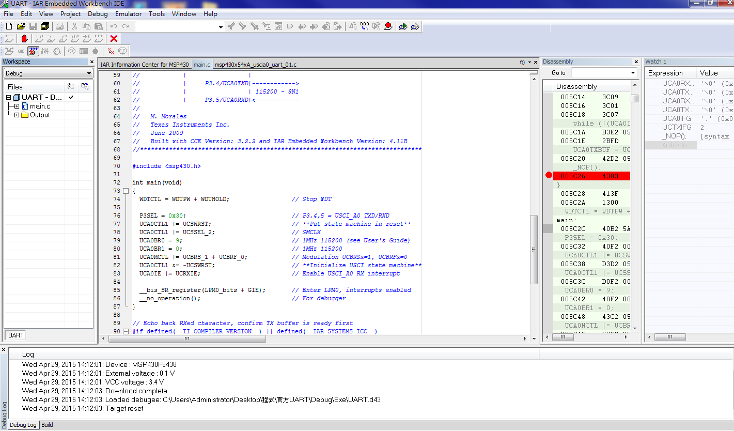This screenshot has height=431, width=734.
Task: Expand the main.c tree node
Action: (x=17, y=106)
